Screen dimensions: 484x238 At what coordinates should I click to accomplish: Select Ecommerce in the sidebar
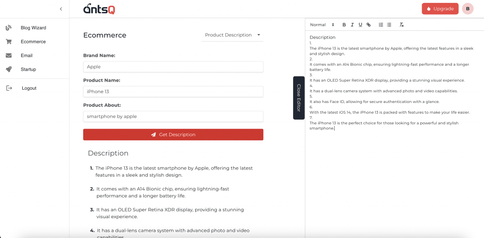[x=34, y=42]
